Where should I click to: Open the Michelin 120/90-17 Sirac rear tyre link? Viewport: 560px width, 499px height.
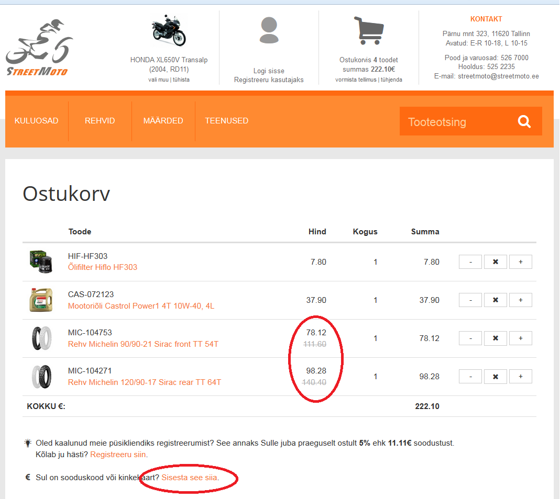tap(145, 382)
